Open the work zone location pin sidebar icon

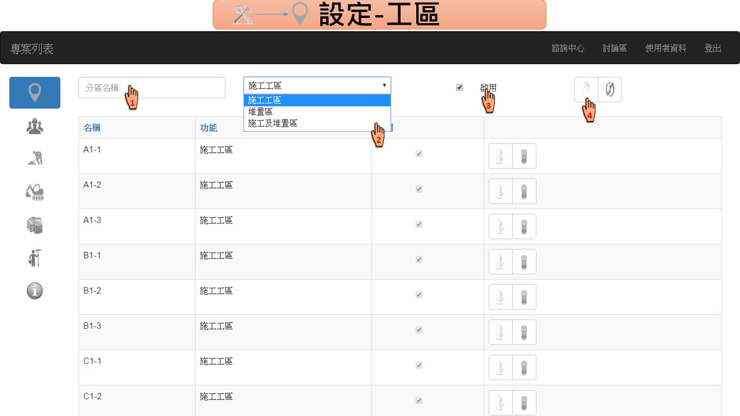(35, 92)
